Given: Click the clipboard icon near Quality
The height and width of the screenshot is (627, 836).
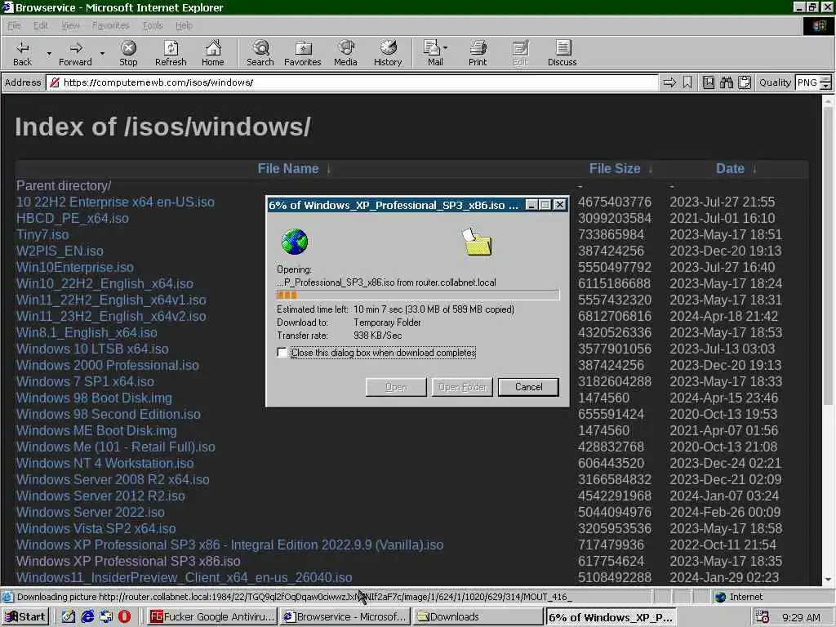Looking at the screenshot, I should 745,82.
